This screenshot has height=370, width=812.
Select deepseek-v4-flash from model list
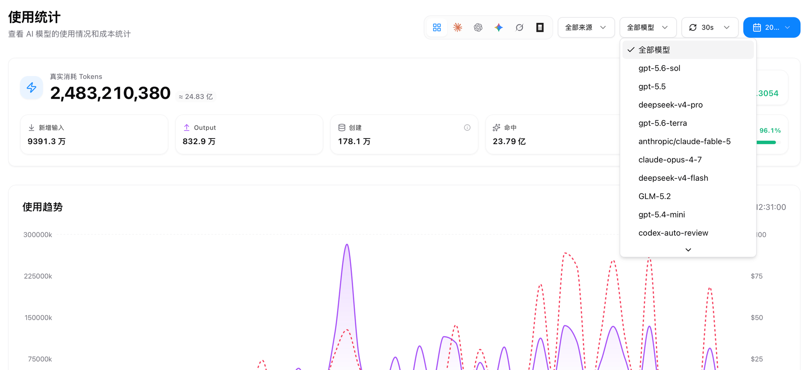click(688, 178)
